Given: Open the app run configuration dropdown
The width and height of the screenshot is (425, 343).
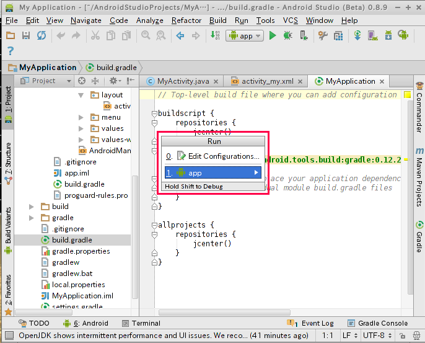Looking at the screenshot, I should (x=245, y=36).
